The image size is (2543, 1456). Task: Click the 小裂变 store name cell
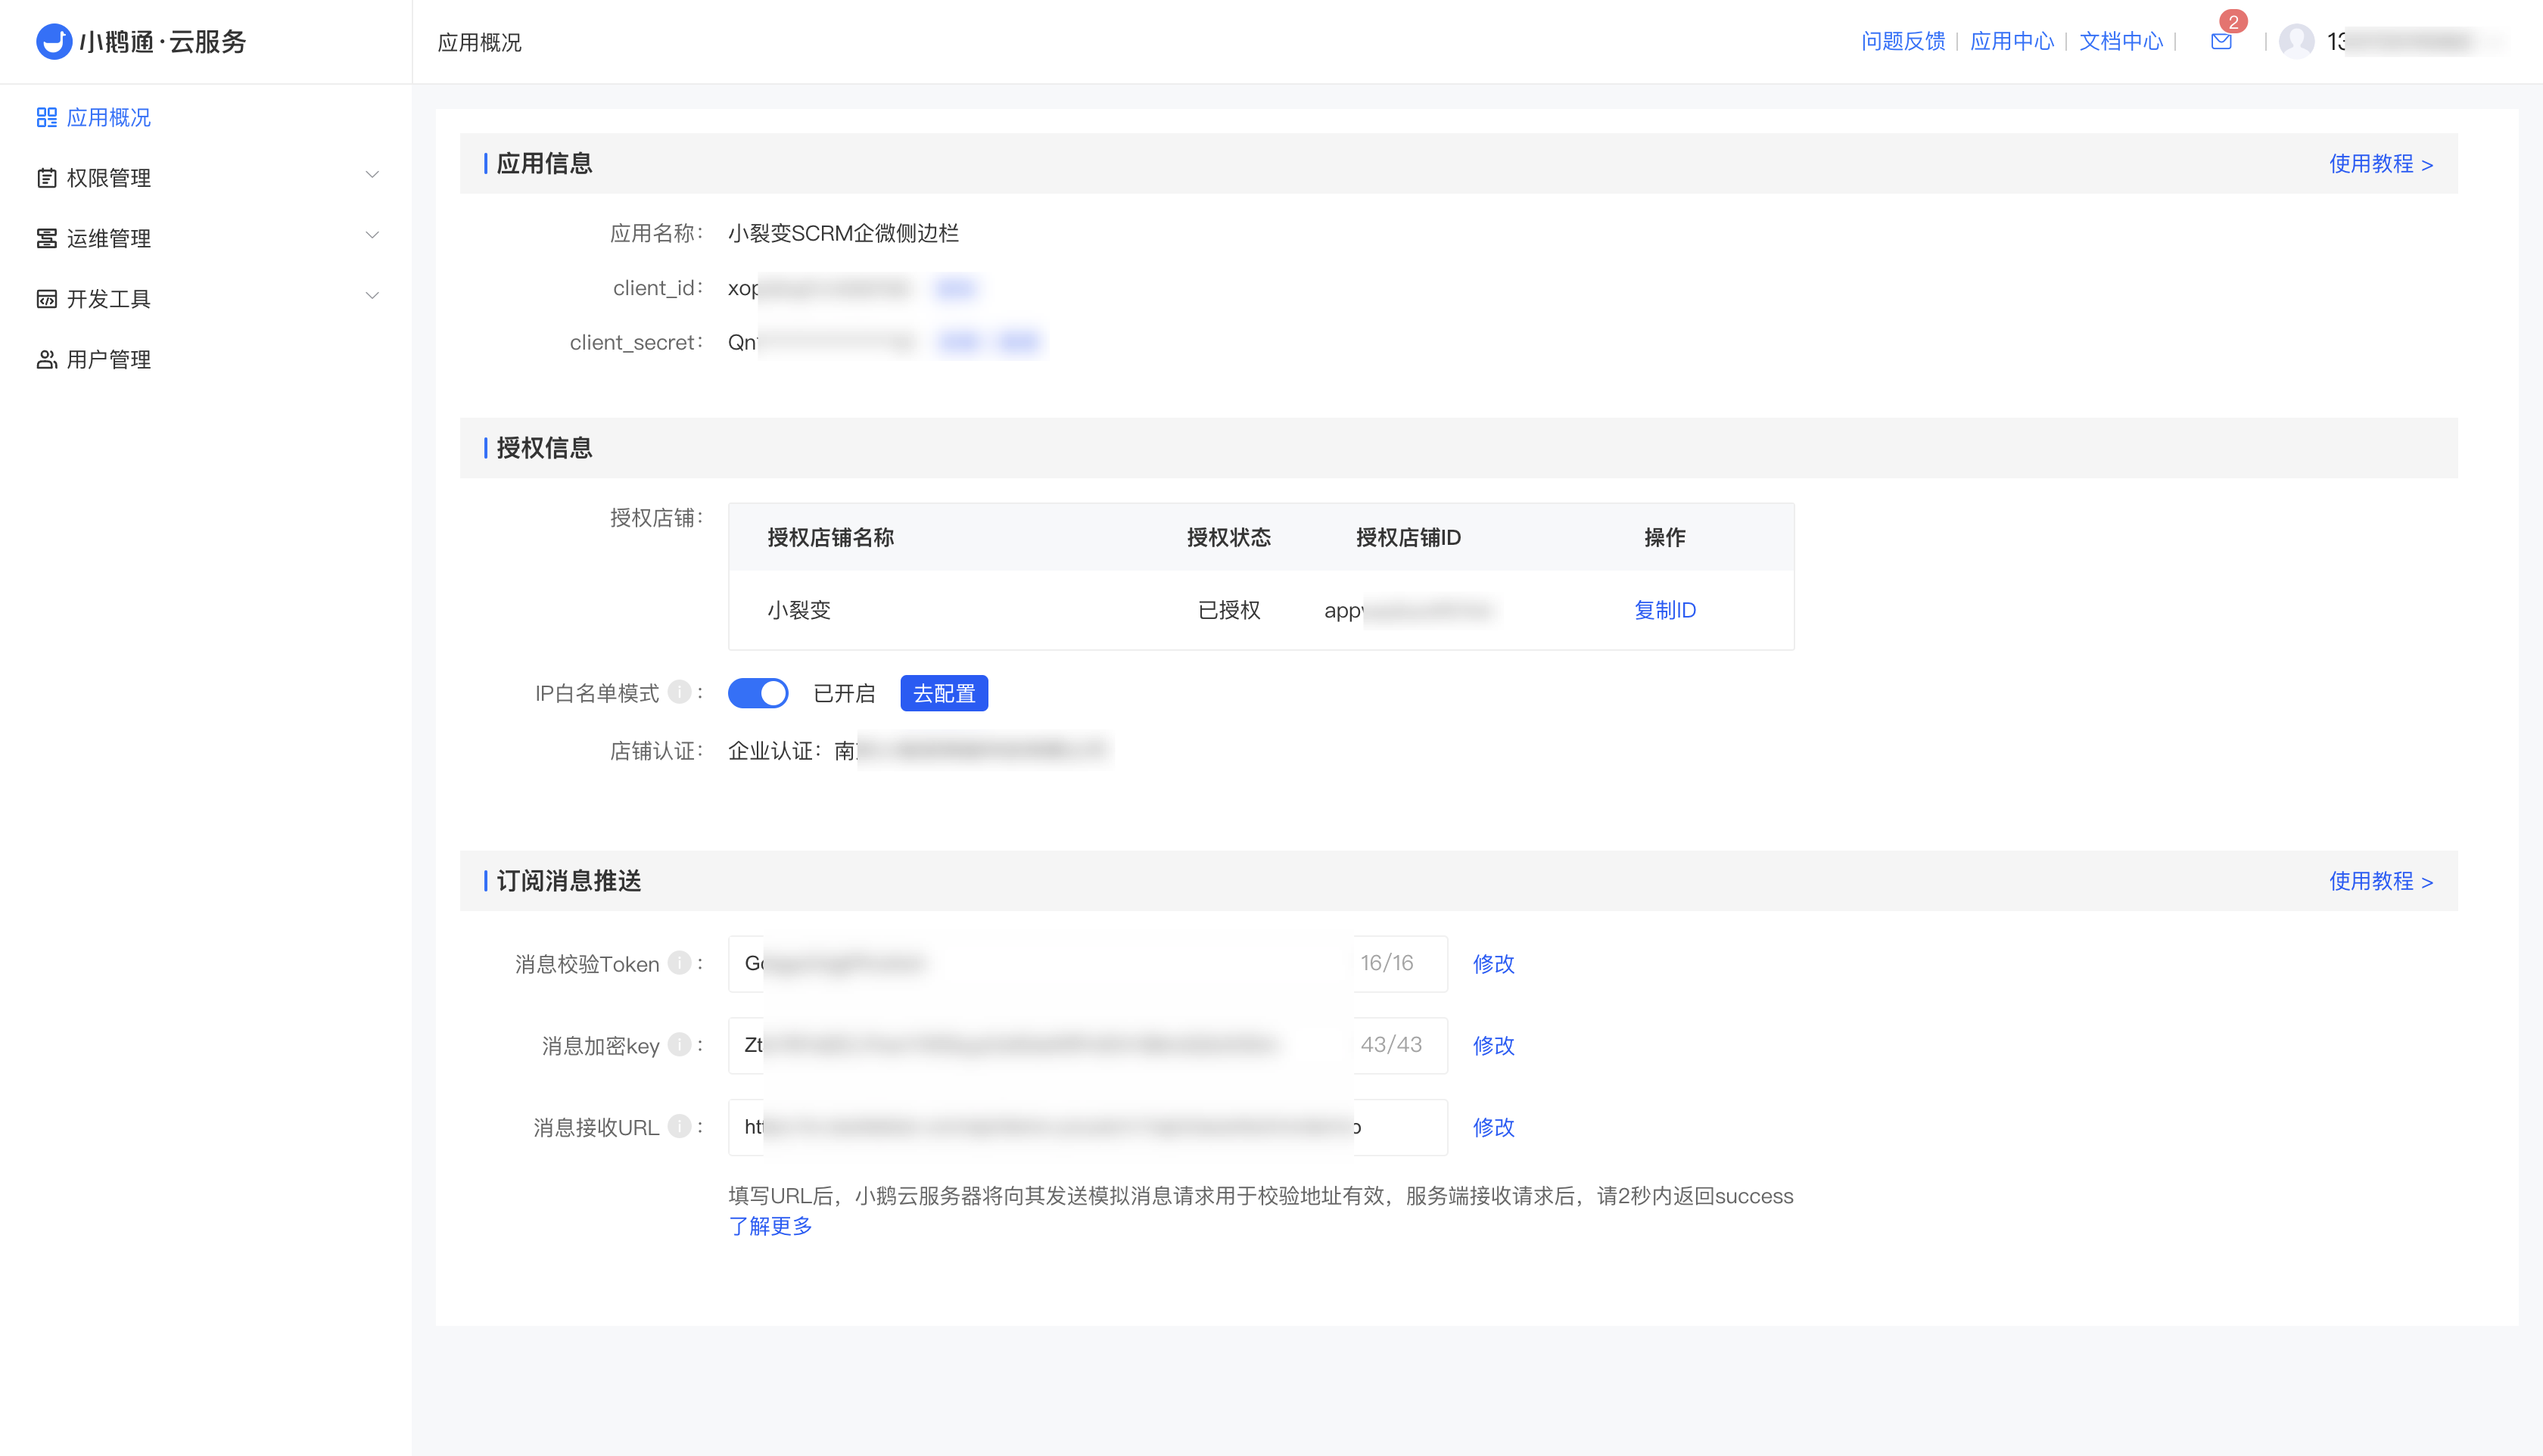coord(799,610)
